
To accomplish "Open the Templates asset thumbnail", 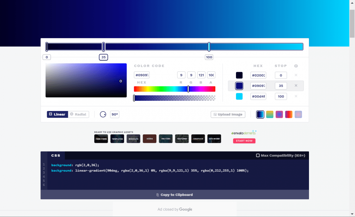I will pos(117,139).
